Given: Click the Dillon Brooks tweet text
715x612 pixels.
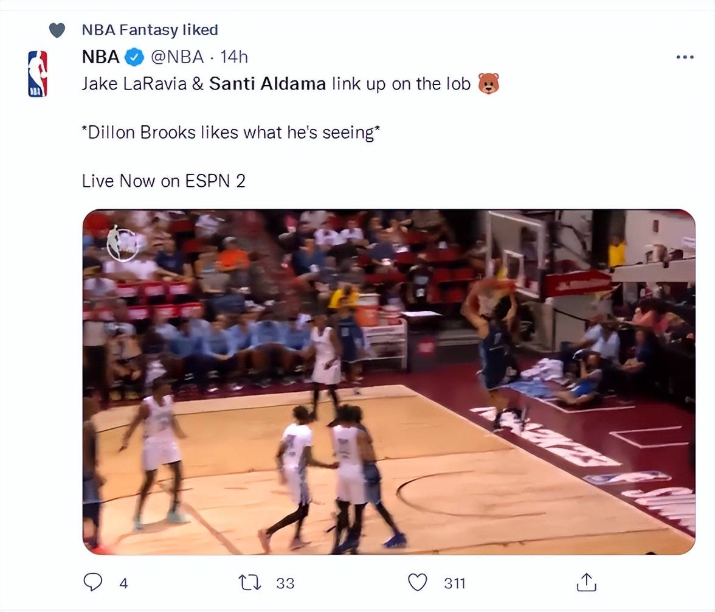Looking at the screenshot, I should tap(231, 133).
